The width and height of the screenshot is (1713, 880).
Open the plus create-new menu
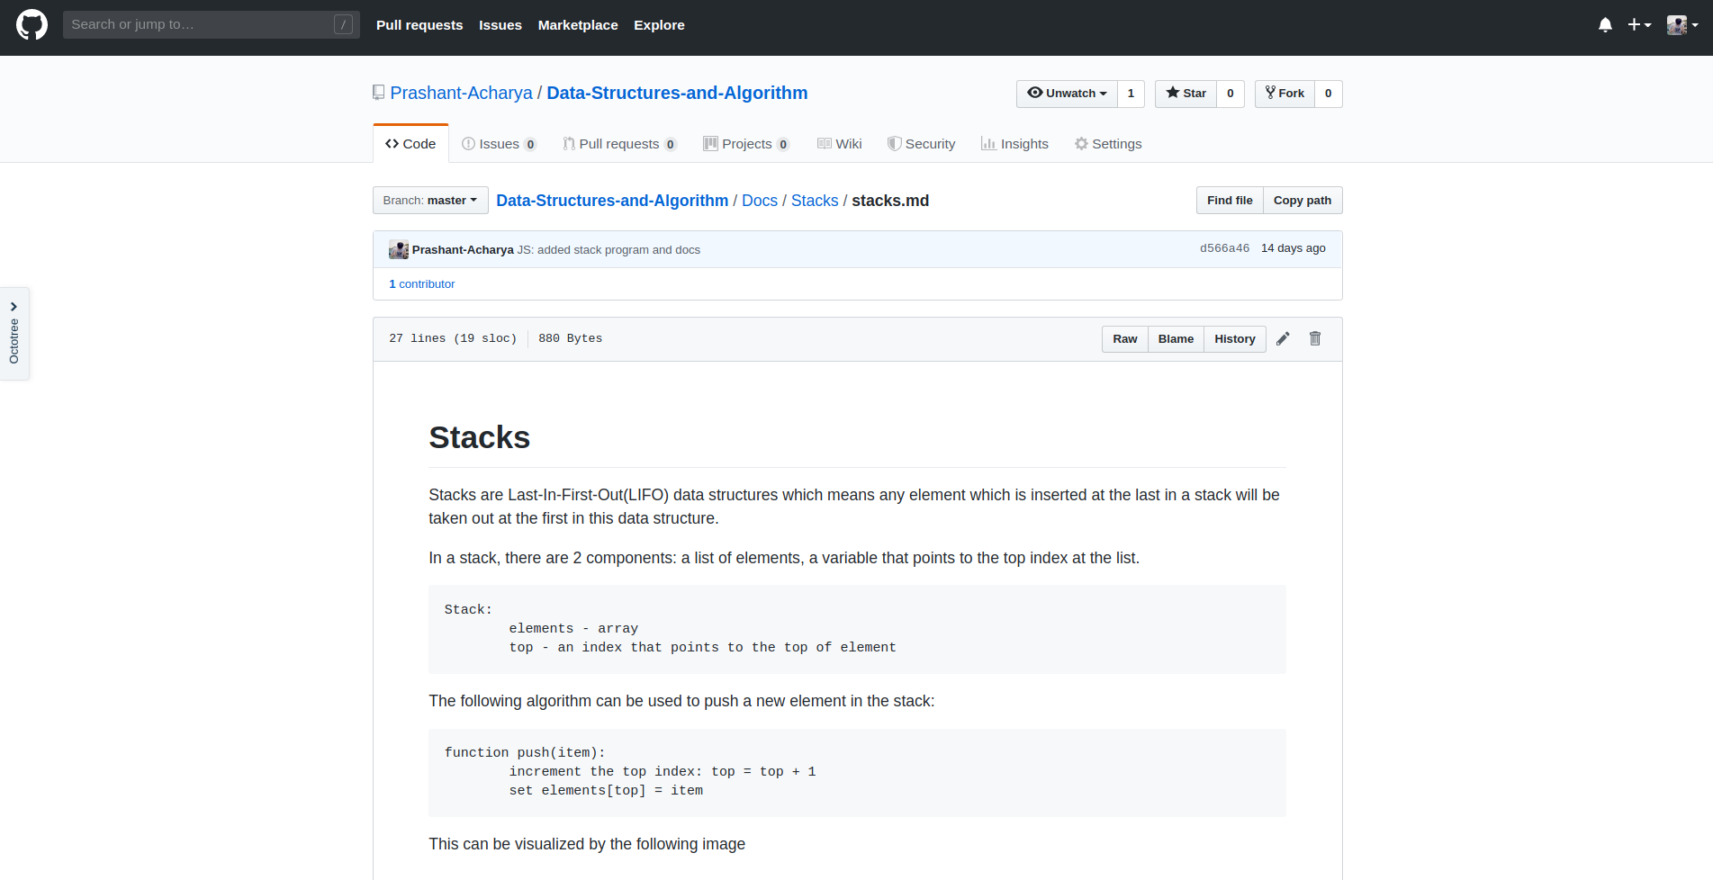[1639, 25]
